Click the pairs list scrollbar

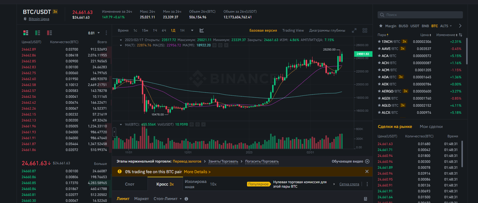(x=467, y=52)
